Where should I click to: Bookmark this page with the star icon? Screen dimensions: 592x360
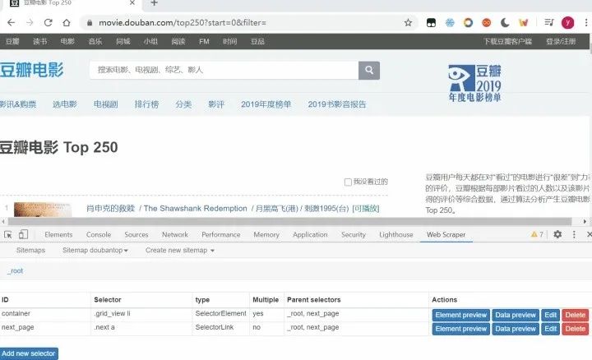coord(408,23)
